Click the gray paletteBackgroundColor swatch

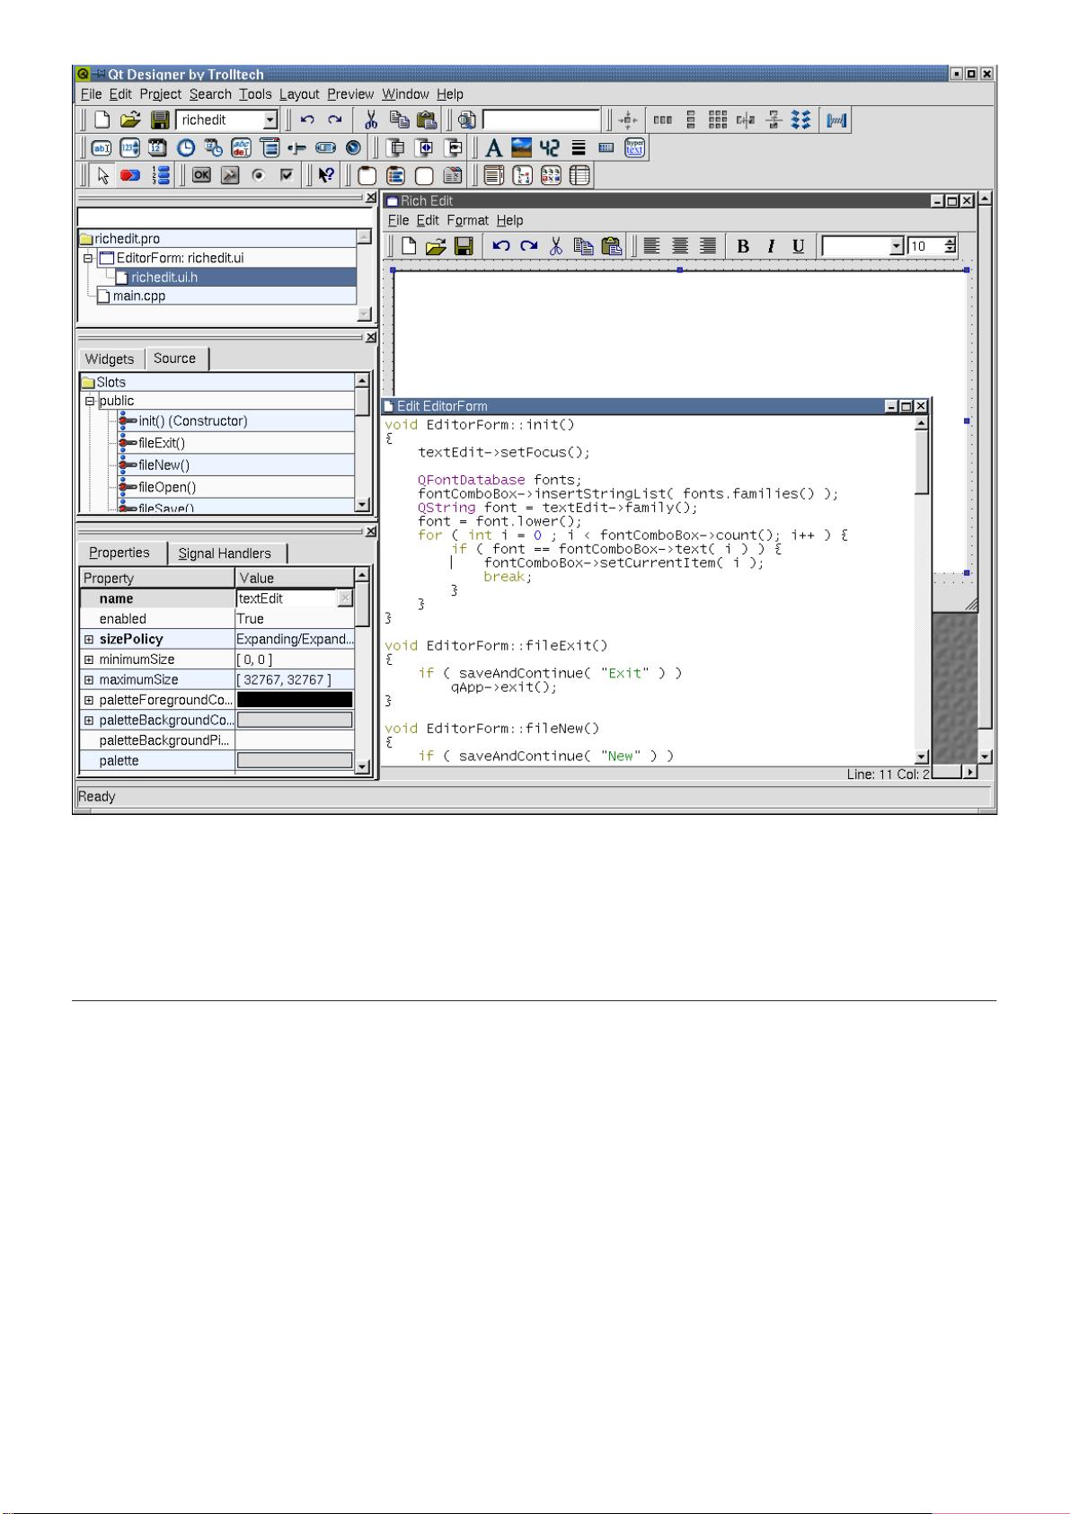point(295,721)
